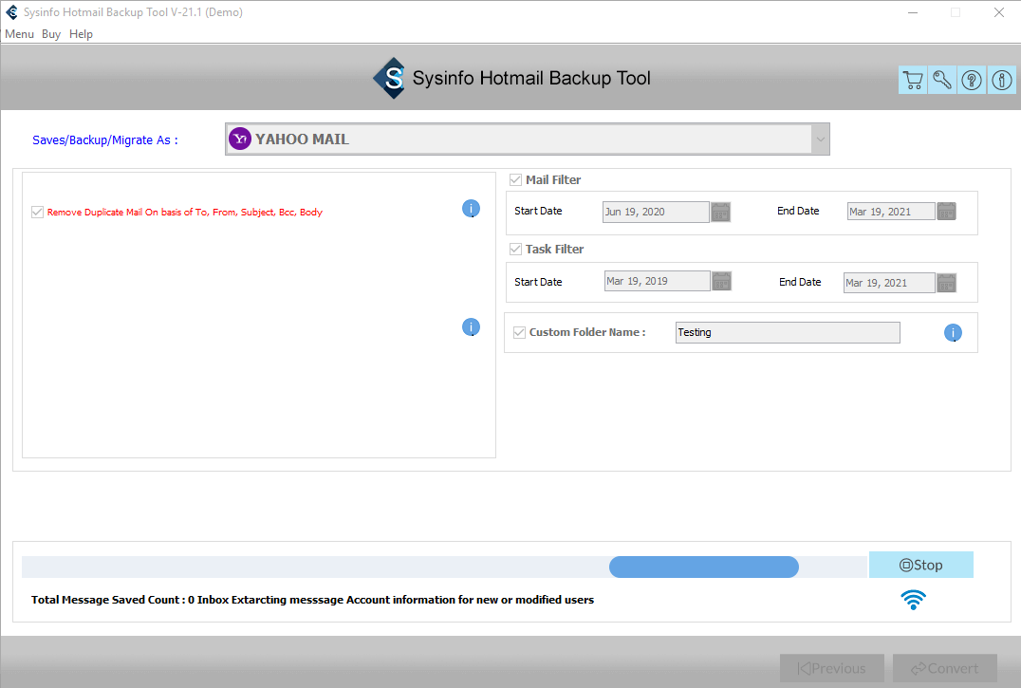This screenshot has width=1021, height=688.
Task: Click Mail Filter Start Date field Jun 19, 2020
Action: [656, 212]
